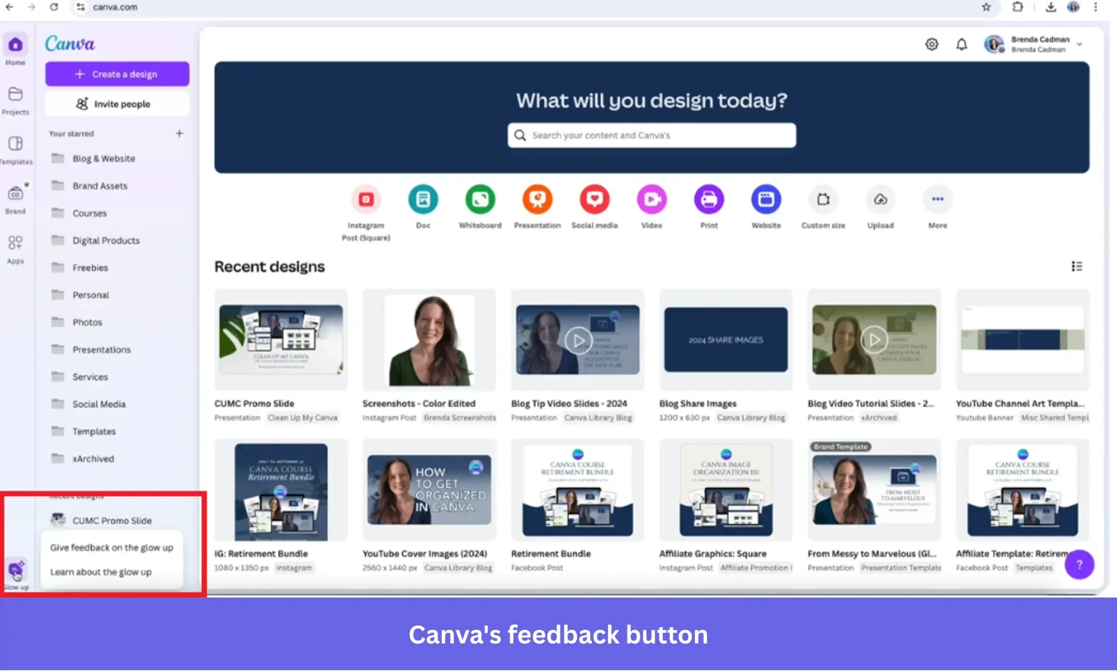Viewport: 1117px width, 672px height.
Task: Create an Instagram Post (Square)
Action: click(x=366, y=199)
